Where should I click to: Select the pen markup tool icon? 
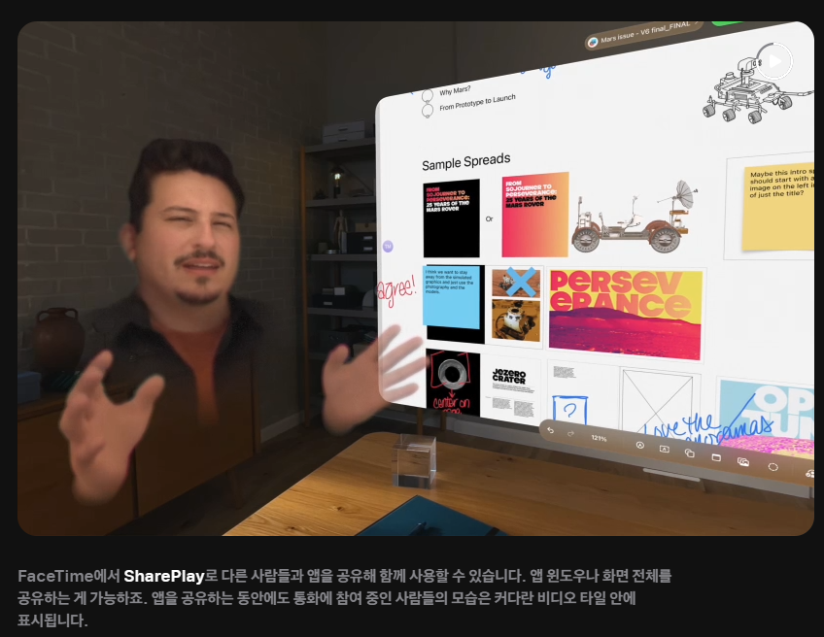[639, 445]
